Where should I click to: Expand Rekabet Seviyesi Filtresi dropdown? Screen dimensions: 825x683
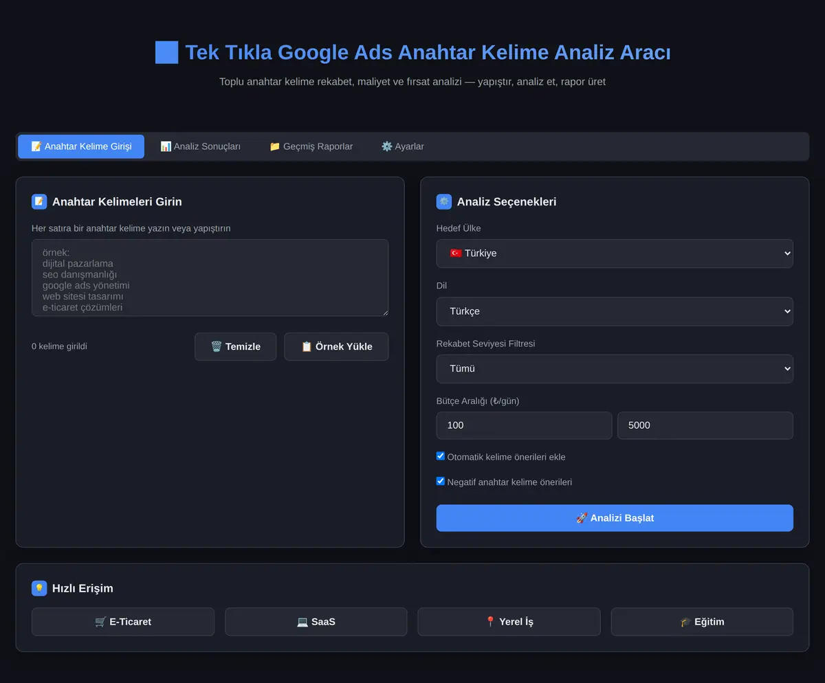tap(615, 369)
